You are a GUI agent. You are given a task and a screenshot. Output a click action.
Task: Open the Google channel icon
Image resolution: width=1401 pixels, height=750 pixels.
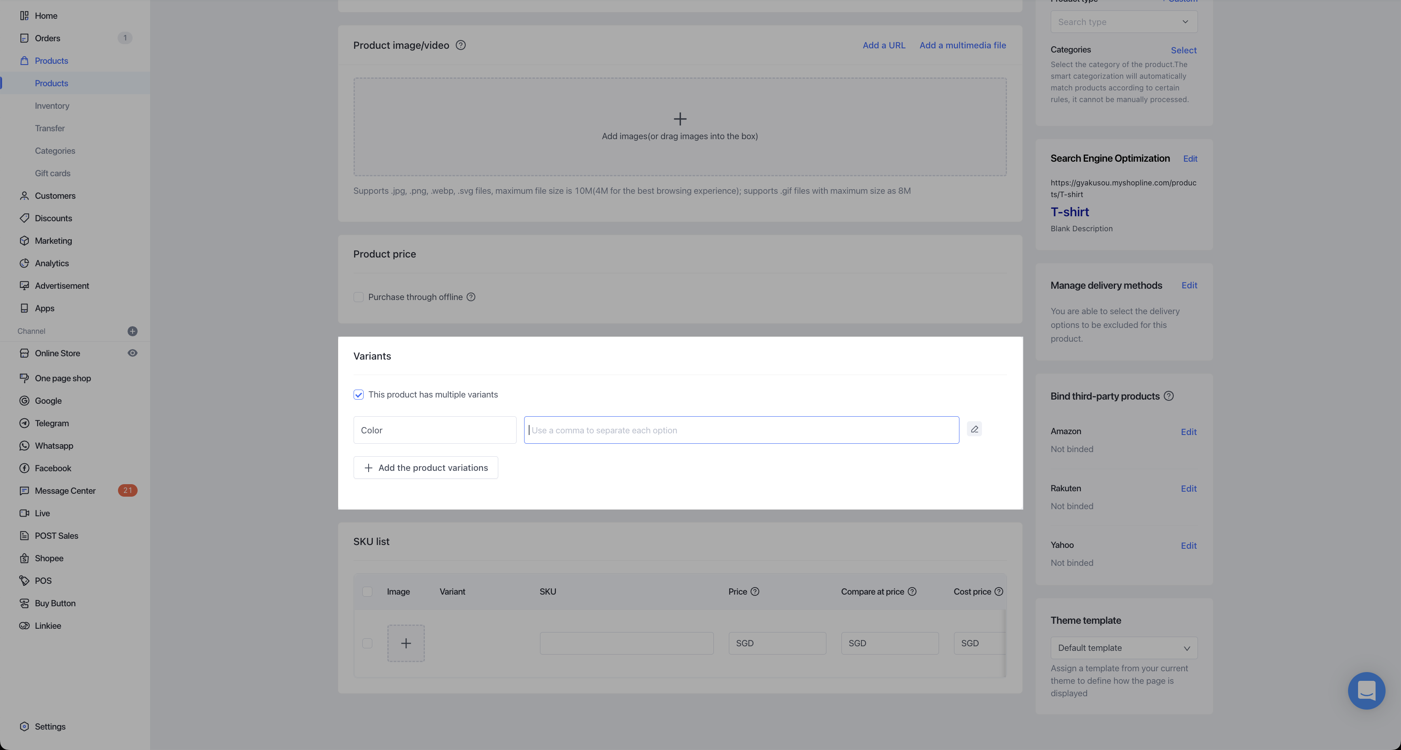pos(24,401)
